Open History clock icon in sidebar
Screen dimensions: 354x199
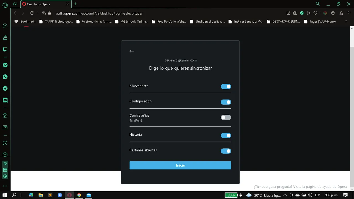[5, 143]
